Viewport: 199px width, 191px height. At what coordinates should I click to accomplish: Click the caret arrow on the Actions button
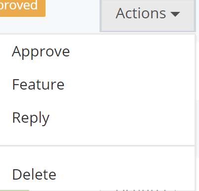175,14
